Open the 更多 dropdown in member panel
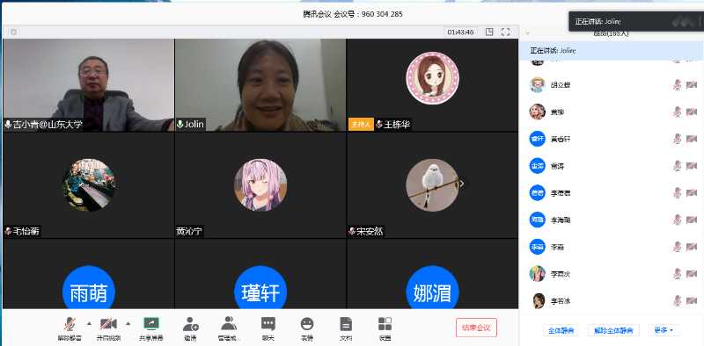This screenshot has width=704, height=346. 664,330
